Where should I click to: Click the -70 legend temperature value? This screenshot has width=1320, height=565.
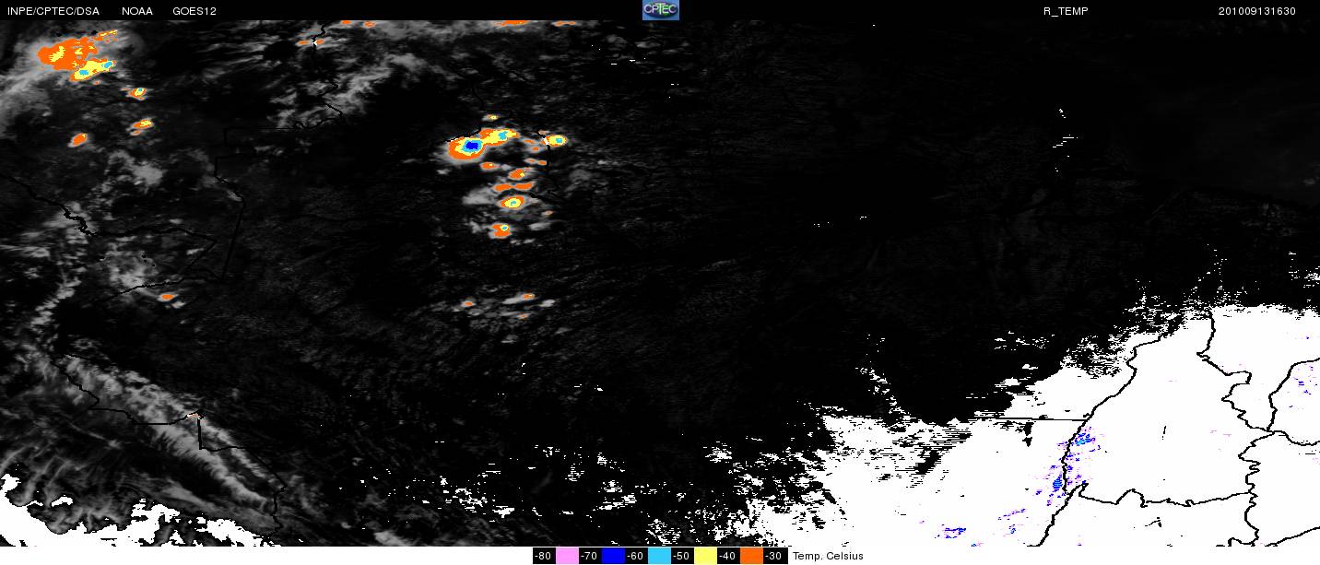point(589,556)
